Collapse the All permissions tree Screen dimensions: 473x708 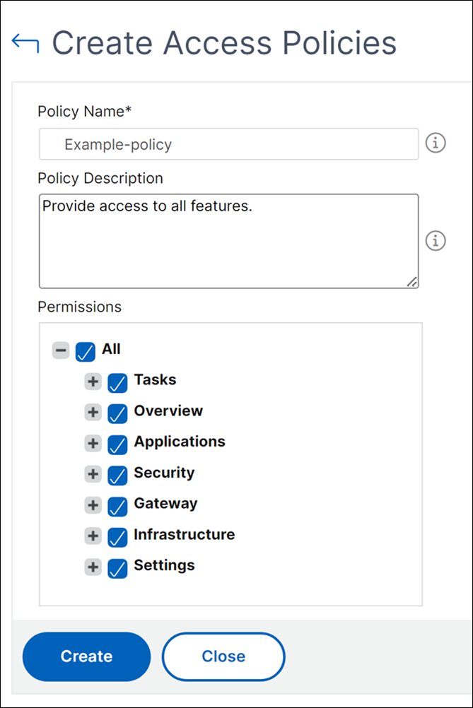tap(61, 350)
